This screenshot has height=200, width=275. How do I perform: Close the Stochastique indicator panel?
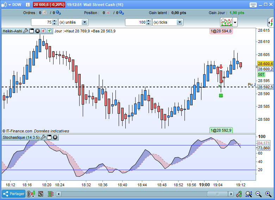[55, 137]
